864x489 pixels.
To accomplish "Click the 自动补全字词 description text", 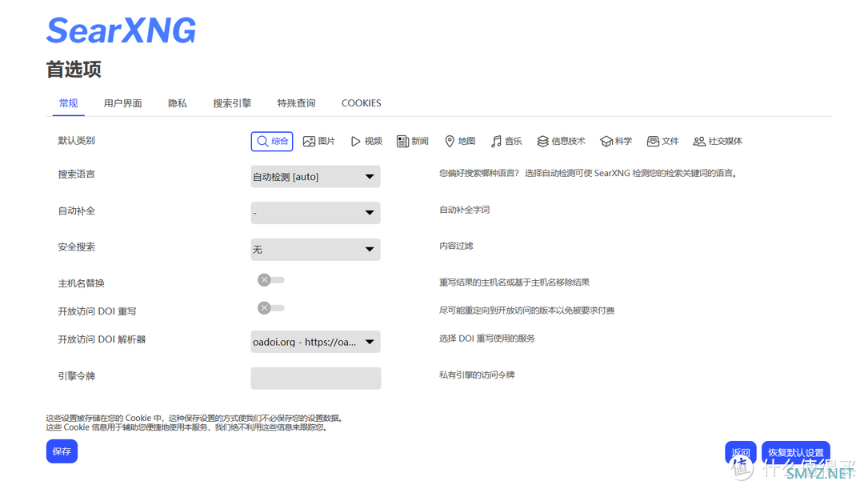I will coord(465,210).
